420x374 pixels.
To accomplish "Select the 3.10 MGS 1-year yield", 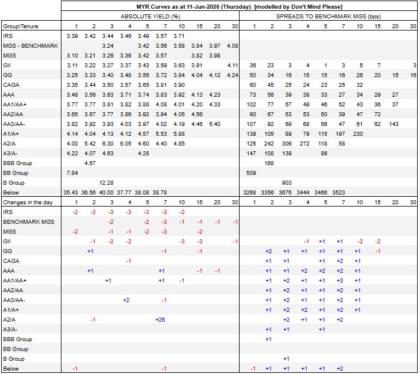I will (72, 56).
